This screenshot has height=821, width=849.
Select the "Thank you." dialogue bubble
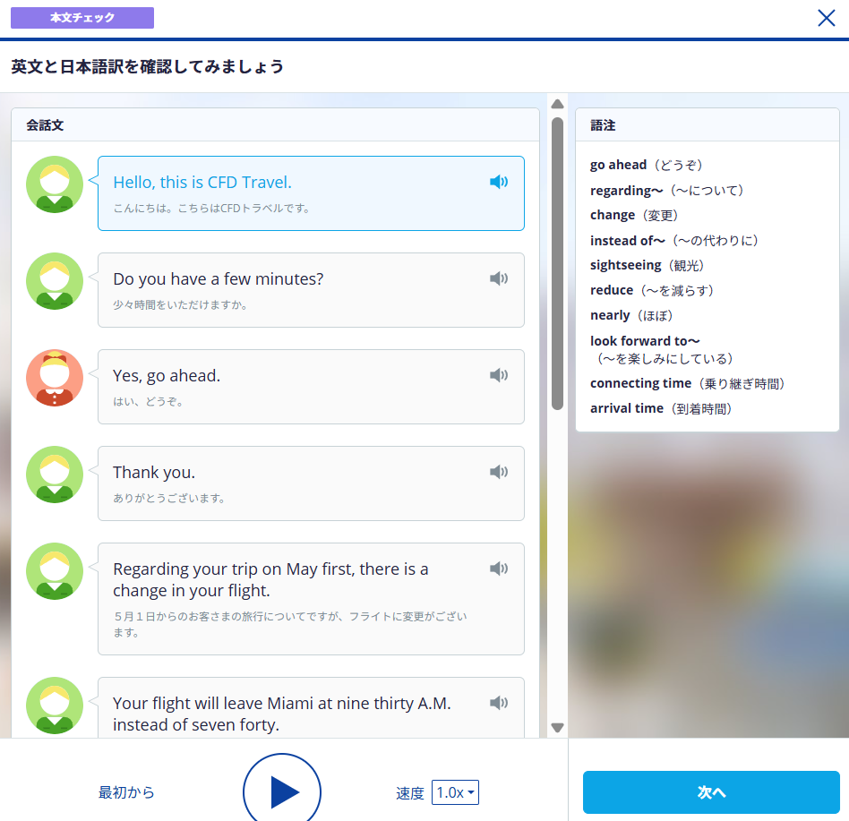311,483
